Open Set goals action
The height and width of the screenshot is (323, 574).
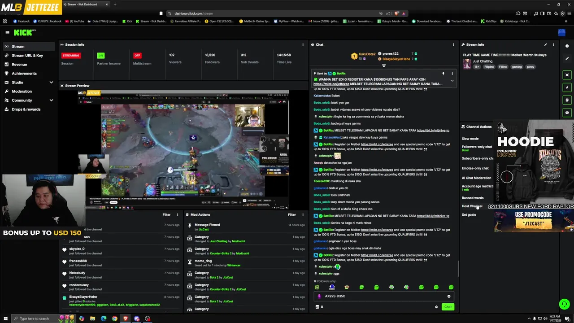[x=469, y=215]
